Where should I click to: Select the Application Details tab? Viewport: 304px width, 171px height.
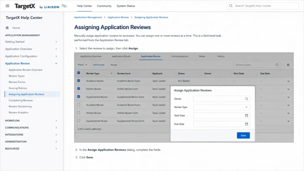pos(121,56)
